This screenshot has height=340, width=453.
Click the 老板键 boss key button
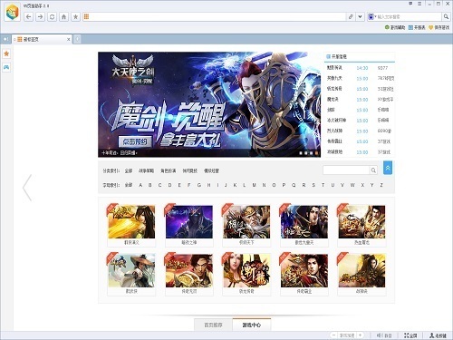point(438,335)
